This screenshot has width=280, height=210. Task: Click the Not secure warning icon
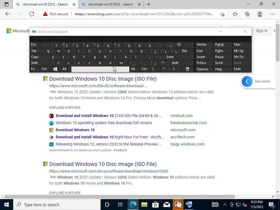pyautogui.click(x=45, y=14)
